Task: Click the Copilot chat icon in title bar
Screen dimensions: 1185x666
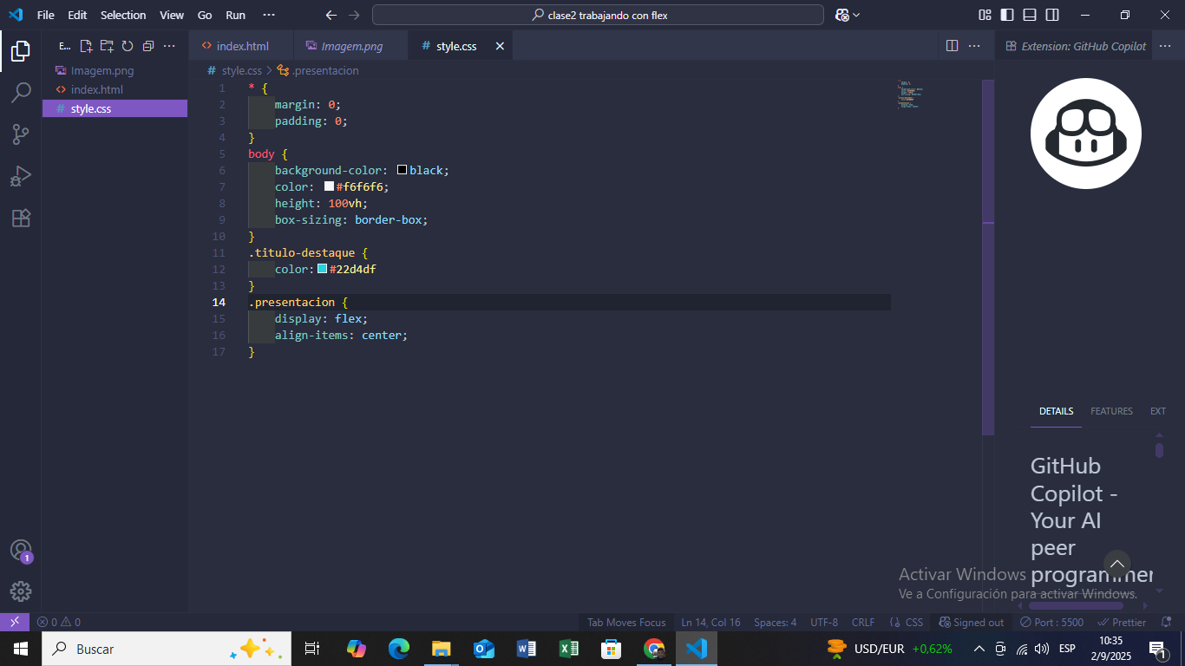Action: [x=841, y=15]
